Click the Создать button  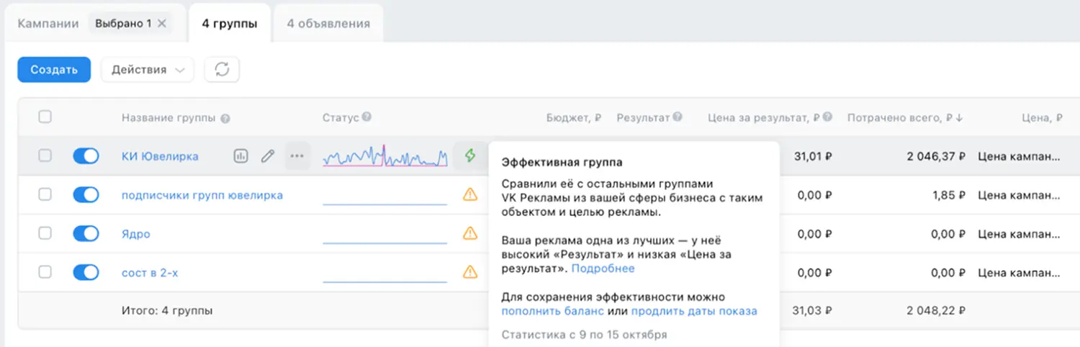point(54,70)
